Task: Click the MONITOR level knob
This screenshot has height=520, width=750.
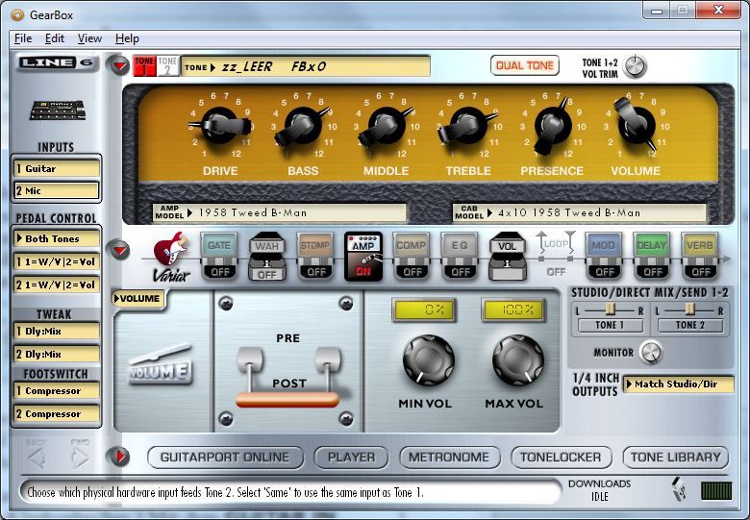Action: click(651, 352)
